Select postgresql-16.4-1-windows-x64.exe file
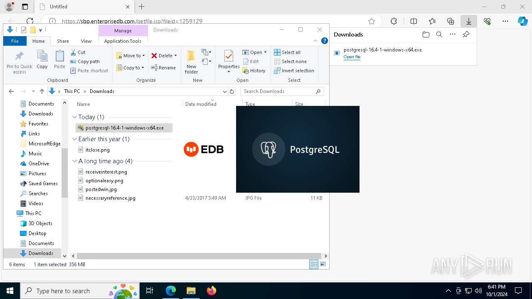Screen dimensions: 532x299 coord(124,128)
